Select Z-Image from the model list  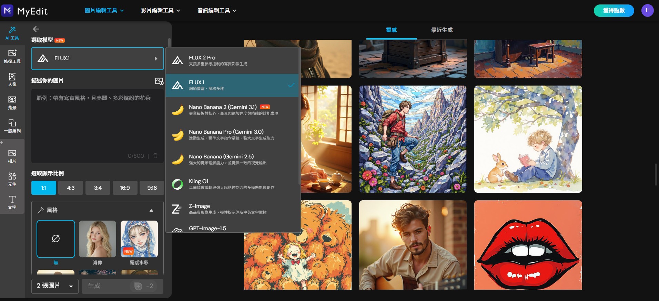coord(232,209)
